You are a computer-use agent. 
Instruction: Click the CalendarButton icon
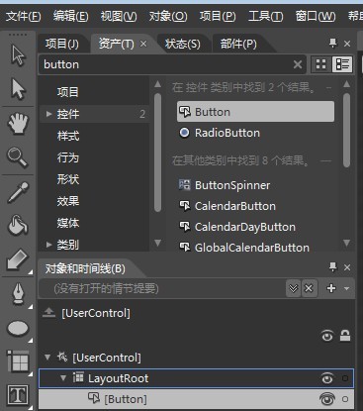(185, 206)
